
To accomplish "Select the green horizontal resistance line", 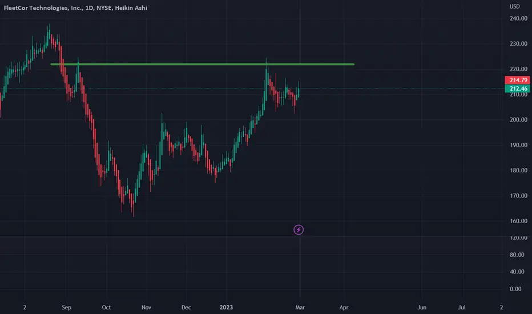I will [203, 64].
